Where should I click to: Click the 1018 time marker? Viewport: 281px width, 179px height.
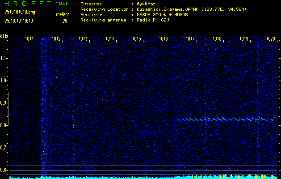[217, 38]
